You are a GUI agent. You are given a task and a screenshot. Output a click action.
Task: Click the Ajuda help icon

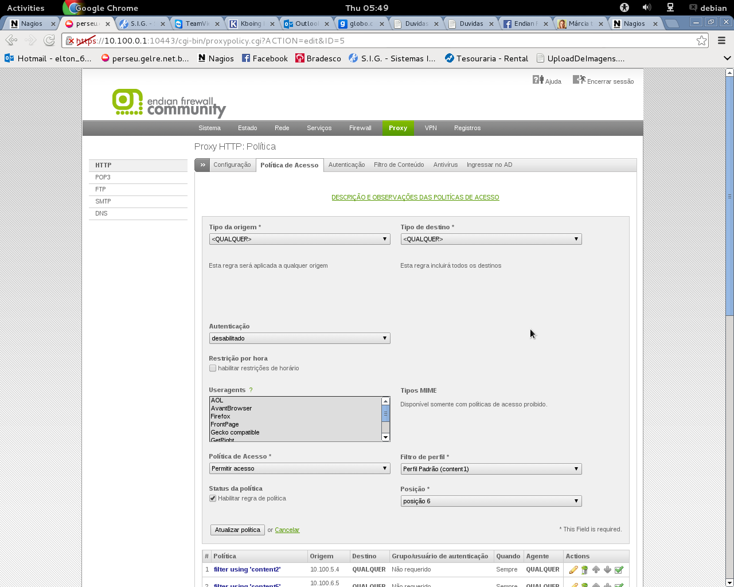pyautogui.click(x=538, y=80)
